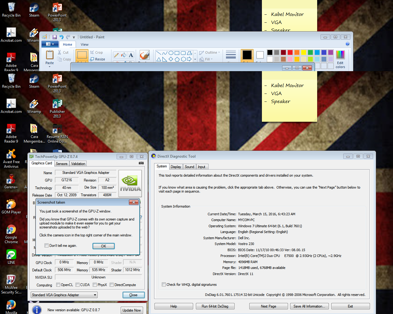The height and width of the screenshot is (314, 393).
Task: Check the Don't tell me again box
Action: [x=47, y=246]
